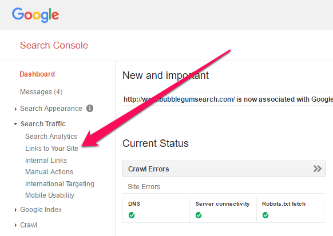Click the Crawl Errors double-chevron icon

tap(318, 169)
